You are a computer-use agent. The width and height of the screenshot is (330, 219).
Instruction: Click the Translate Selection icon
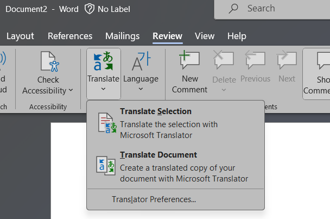click(107, 123)
